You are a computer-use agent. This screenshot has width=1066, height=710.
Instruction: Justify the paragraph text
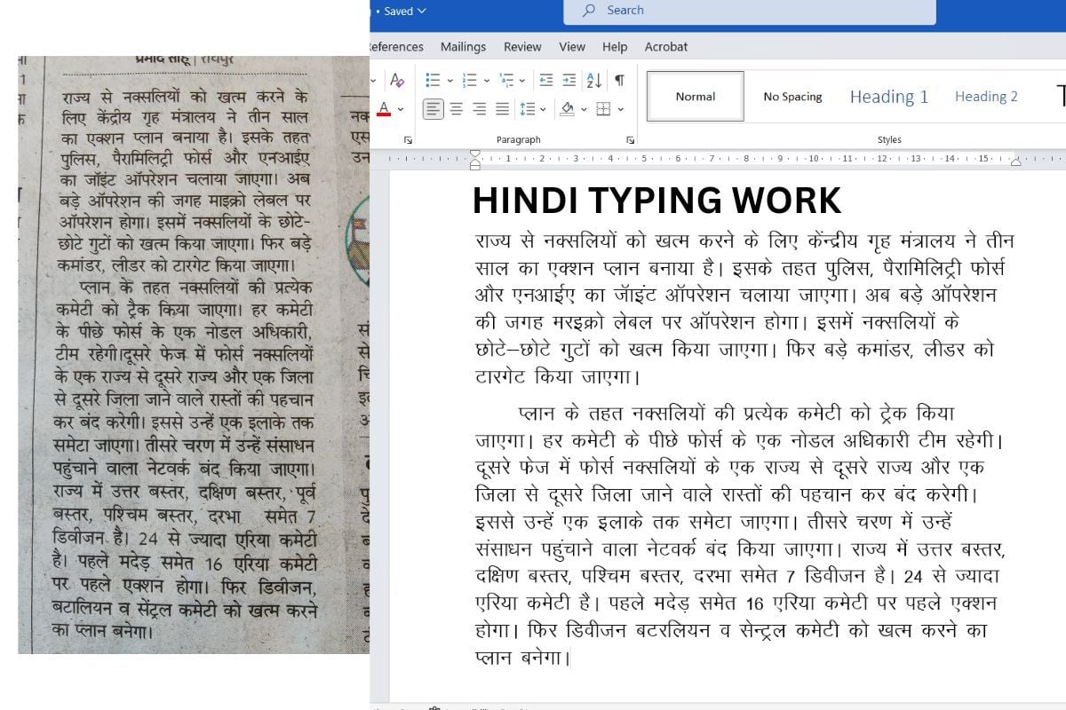point(502,109)
